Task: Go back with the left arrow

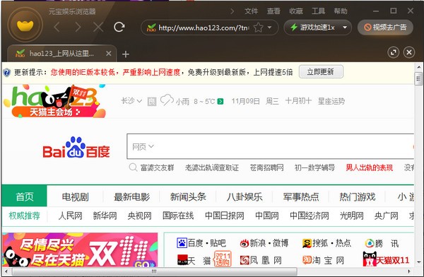Action: [x=57, y=27]
